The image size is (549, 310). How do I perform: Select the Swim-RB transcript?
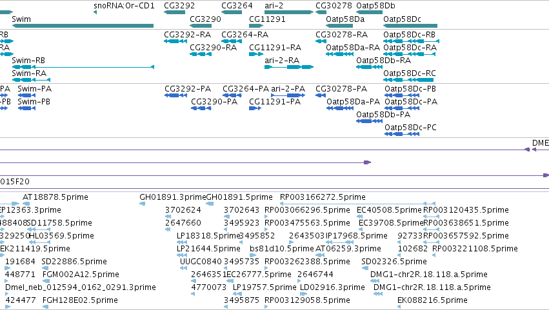[83, 67]
